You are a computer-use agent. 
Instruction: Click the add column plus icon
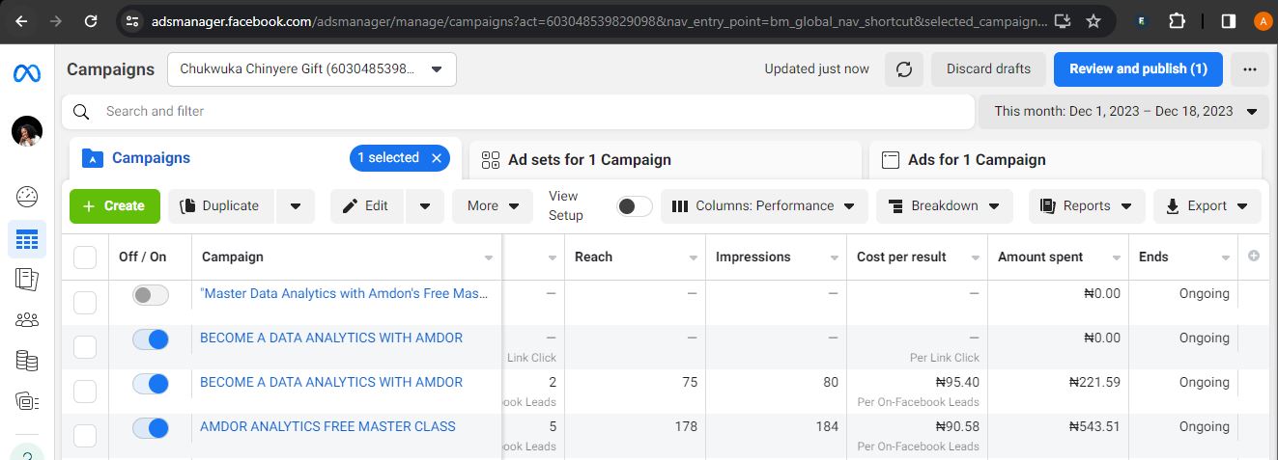tap(1254, 257)
